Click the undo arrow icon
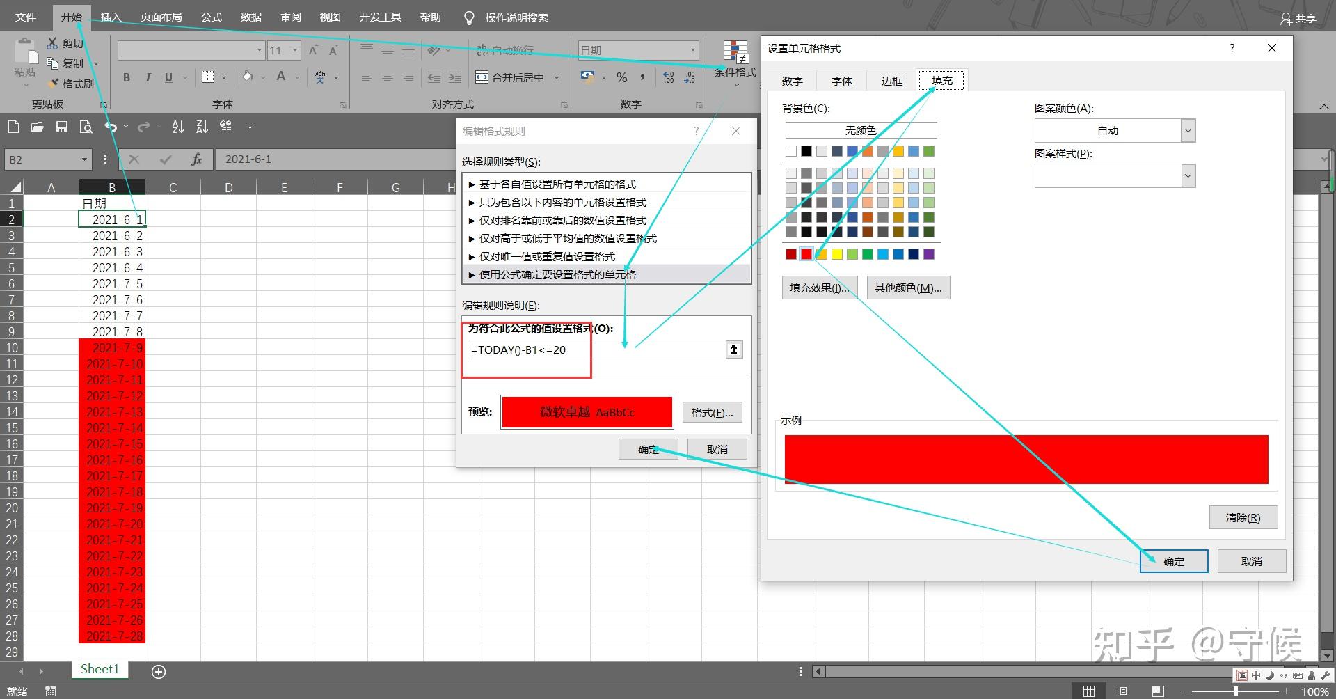1336x699 pixels. click(x=111, y=127)
